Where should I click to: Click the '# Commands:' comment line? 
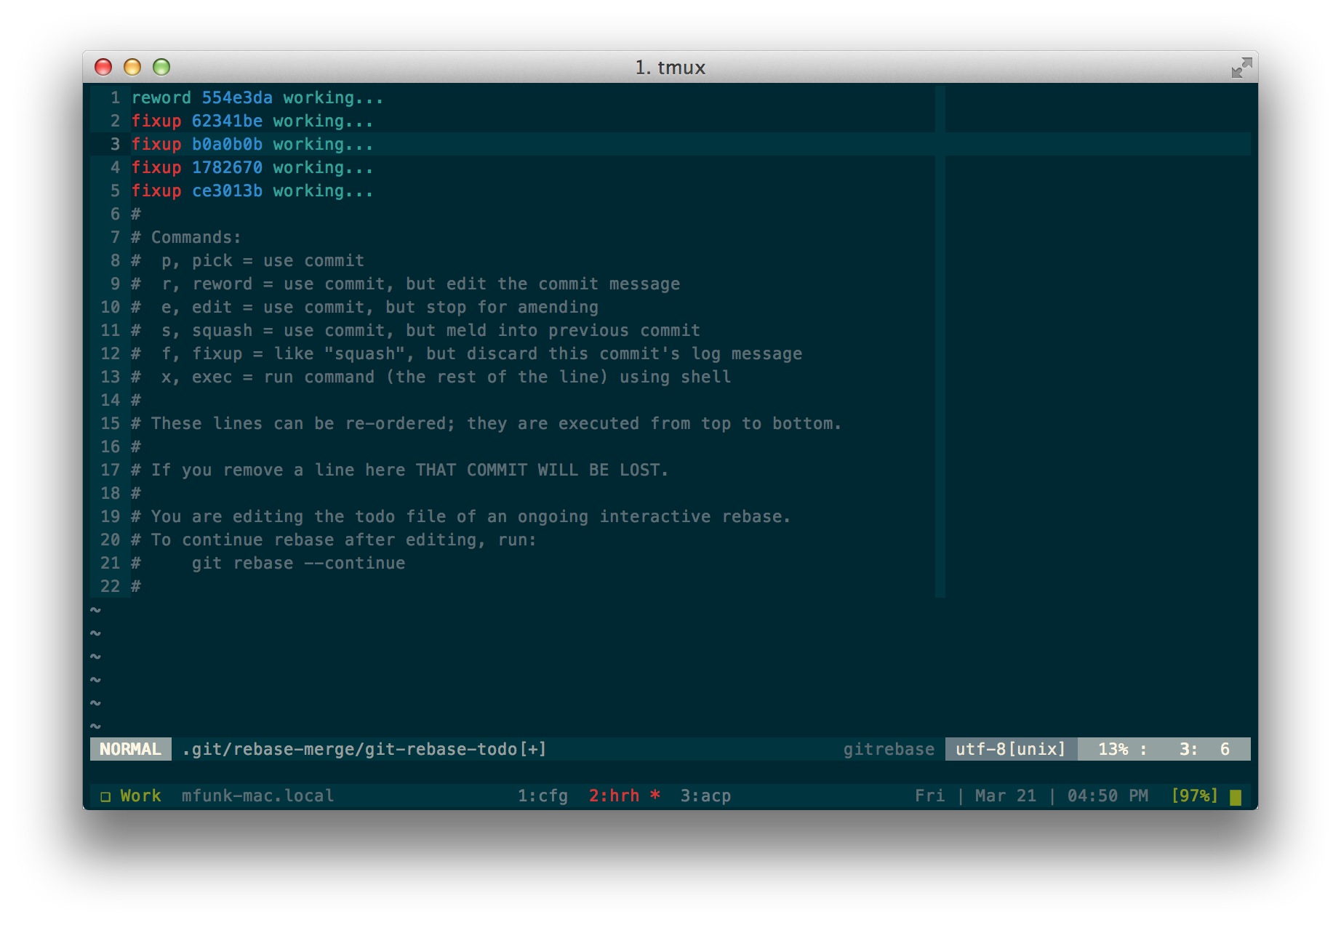click(186, 237)
